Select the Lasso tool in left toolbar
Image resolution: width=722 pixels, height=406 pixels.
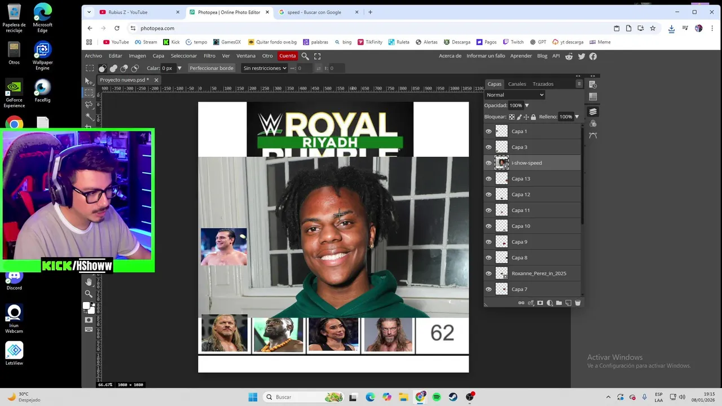(89, 104)
